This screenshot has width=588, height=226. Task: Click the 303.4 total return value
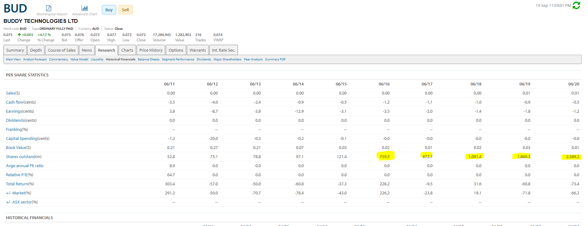tap(170, 184)
